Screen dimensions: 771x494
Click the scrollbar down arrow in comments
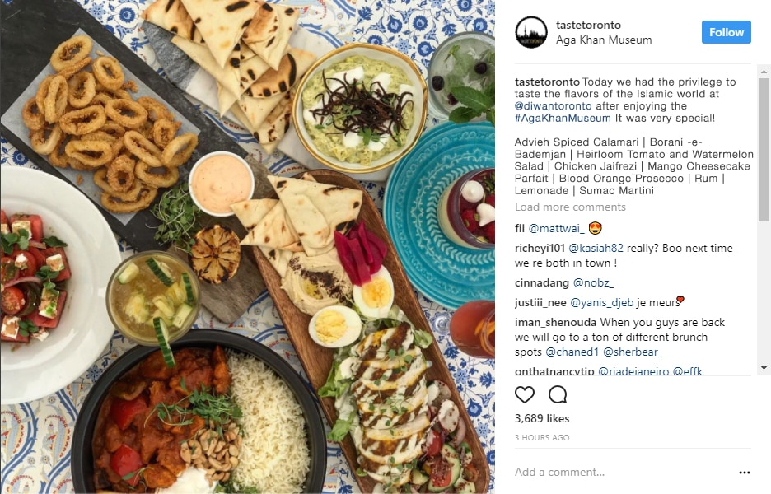click(x=764, y=368)
